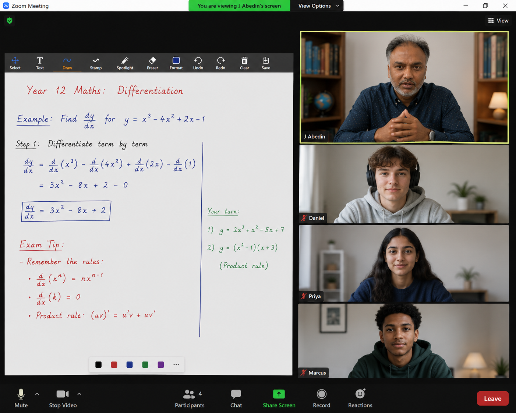Expand audio options next to Mute

coord(37,394)
